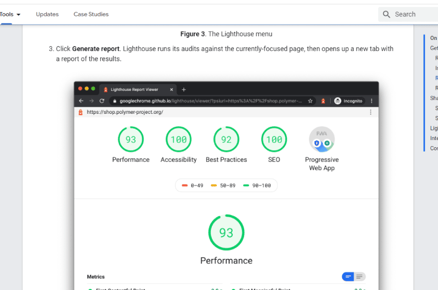
Task: Reload the page with the refresh icon
Action: 102,101
